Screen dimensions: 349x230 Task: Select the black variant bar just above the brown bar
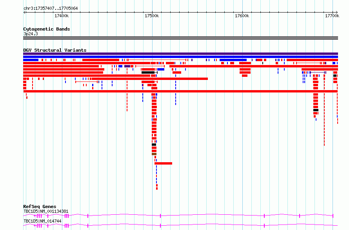154,145
